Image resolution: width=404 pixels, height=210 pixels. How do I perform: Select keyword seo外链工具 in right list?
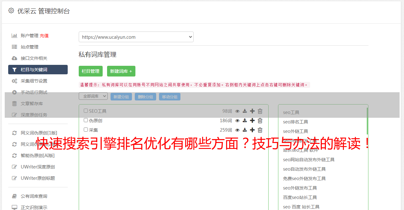(x=295, y=131)
